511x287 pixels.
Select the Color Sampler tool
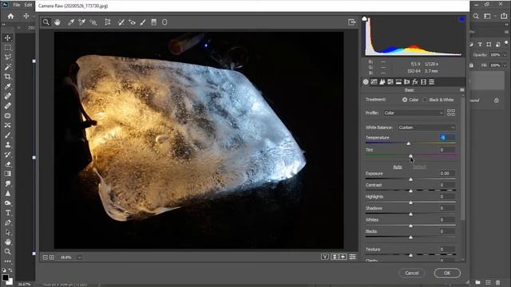pyautogui.click(x=81, y=22)
